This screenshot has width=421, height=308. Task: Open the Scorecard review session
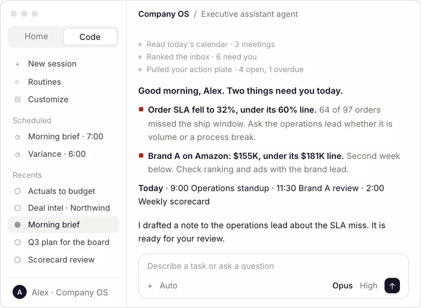[x=61, y=260]
